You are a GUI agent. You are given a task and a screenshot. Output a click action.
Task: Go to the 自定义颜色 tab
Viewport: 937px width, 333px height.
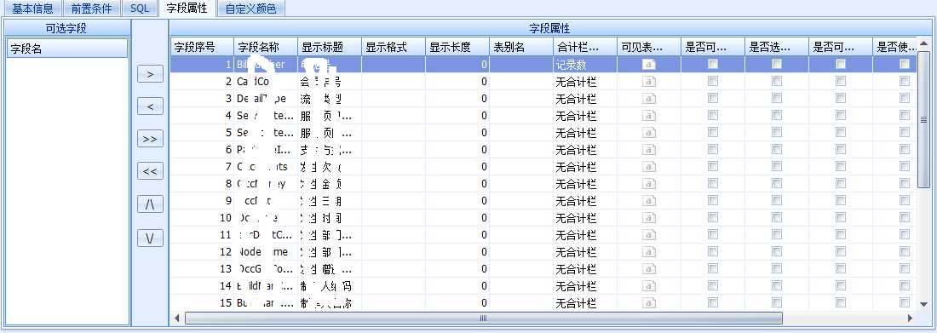pos(251,9)
